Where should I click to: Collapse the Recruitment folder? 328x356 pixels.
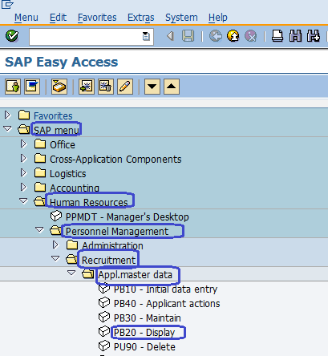55,259
